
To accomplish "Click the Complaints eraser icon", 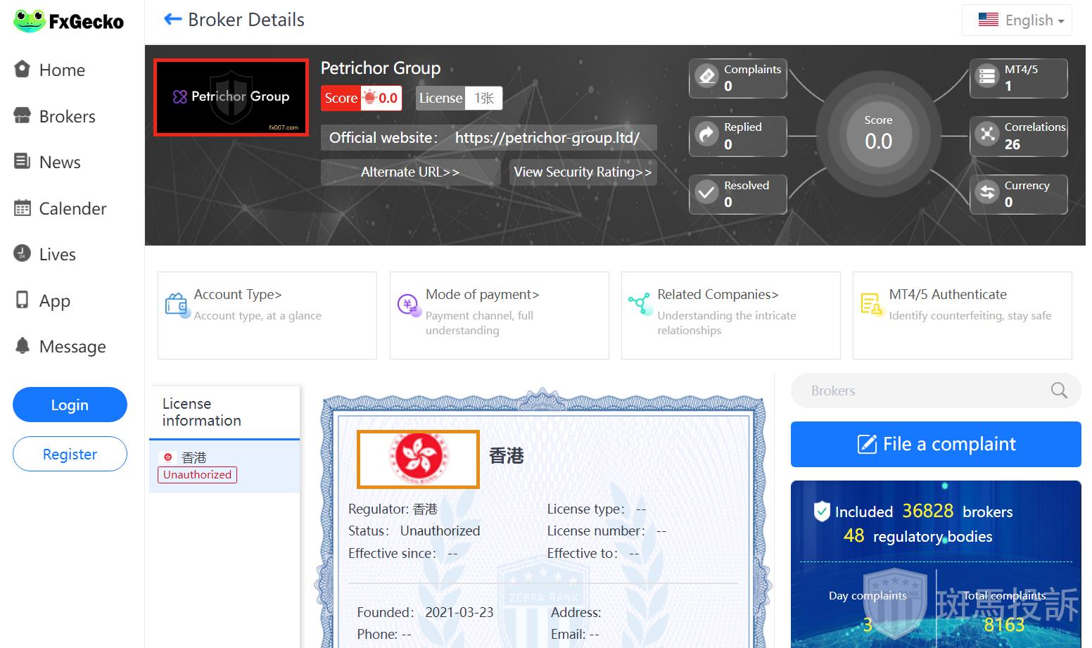I will 706,77.
